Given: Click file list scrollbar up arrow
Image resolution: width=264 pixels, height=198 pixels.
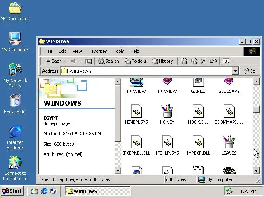Looking at the screenshot, I should click(x=256, y=82).
